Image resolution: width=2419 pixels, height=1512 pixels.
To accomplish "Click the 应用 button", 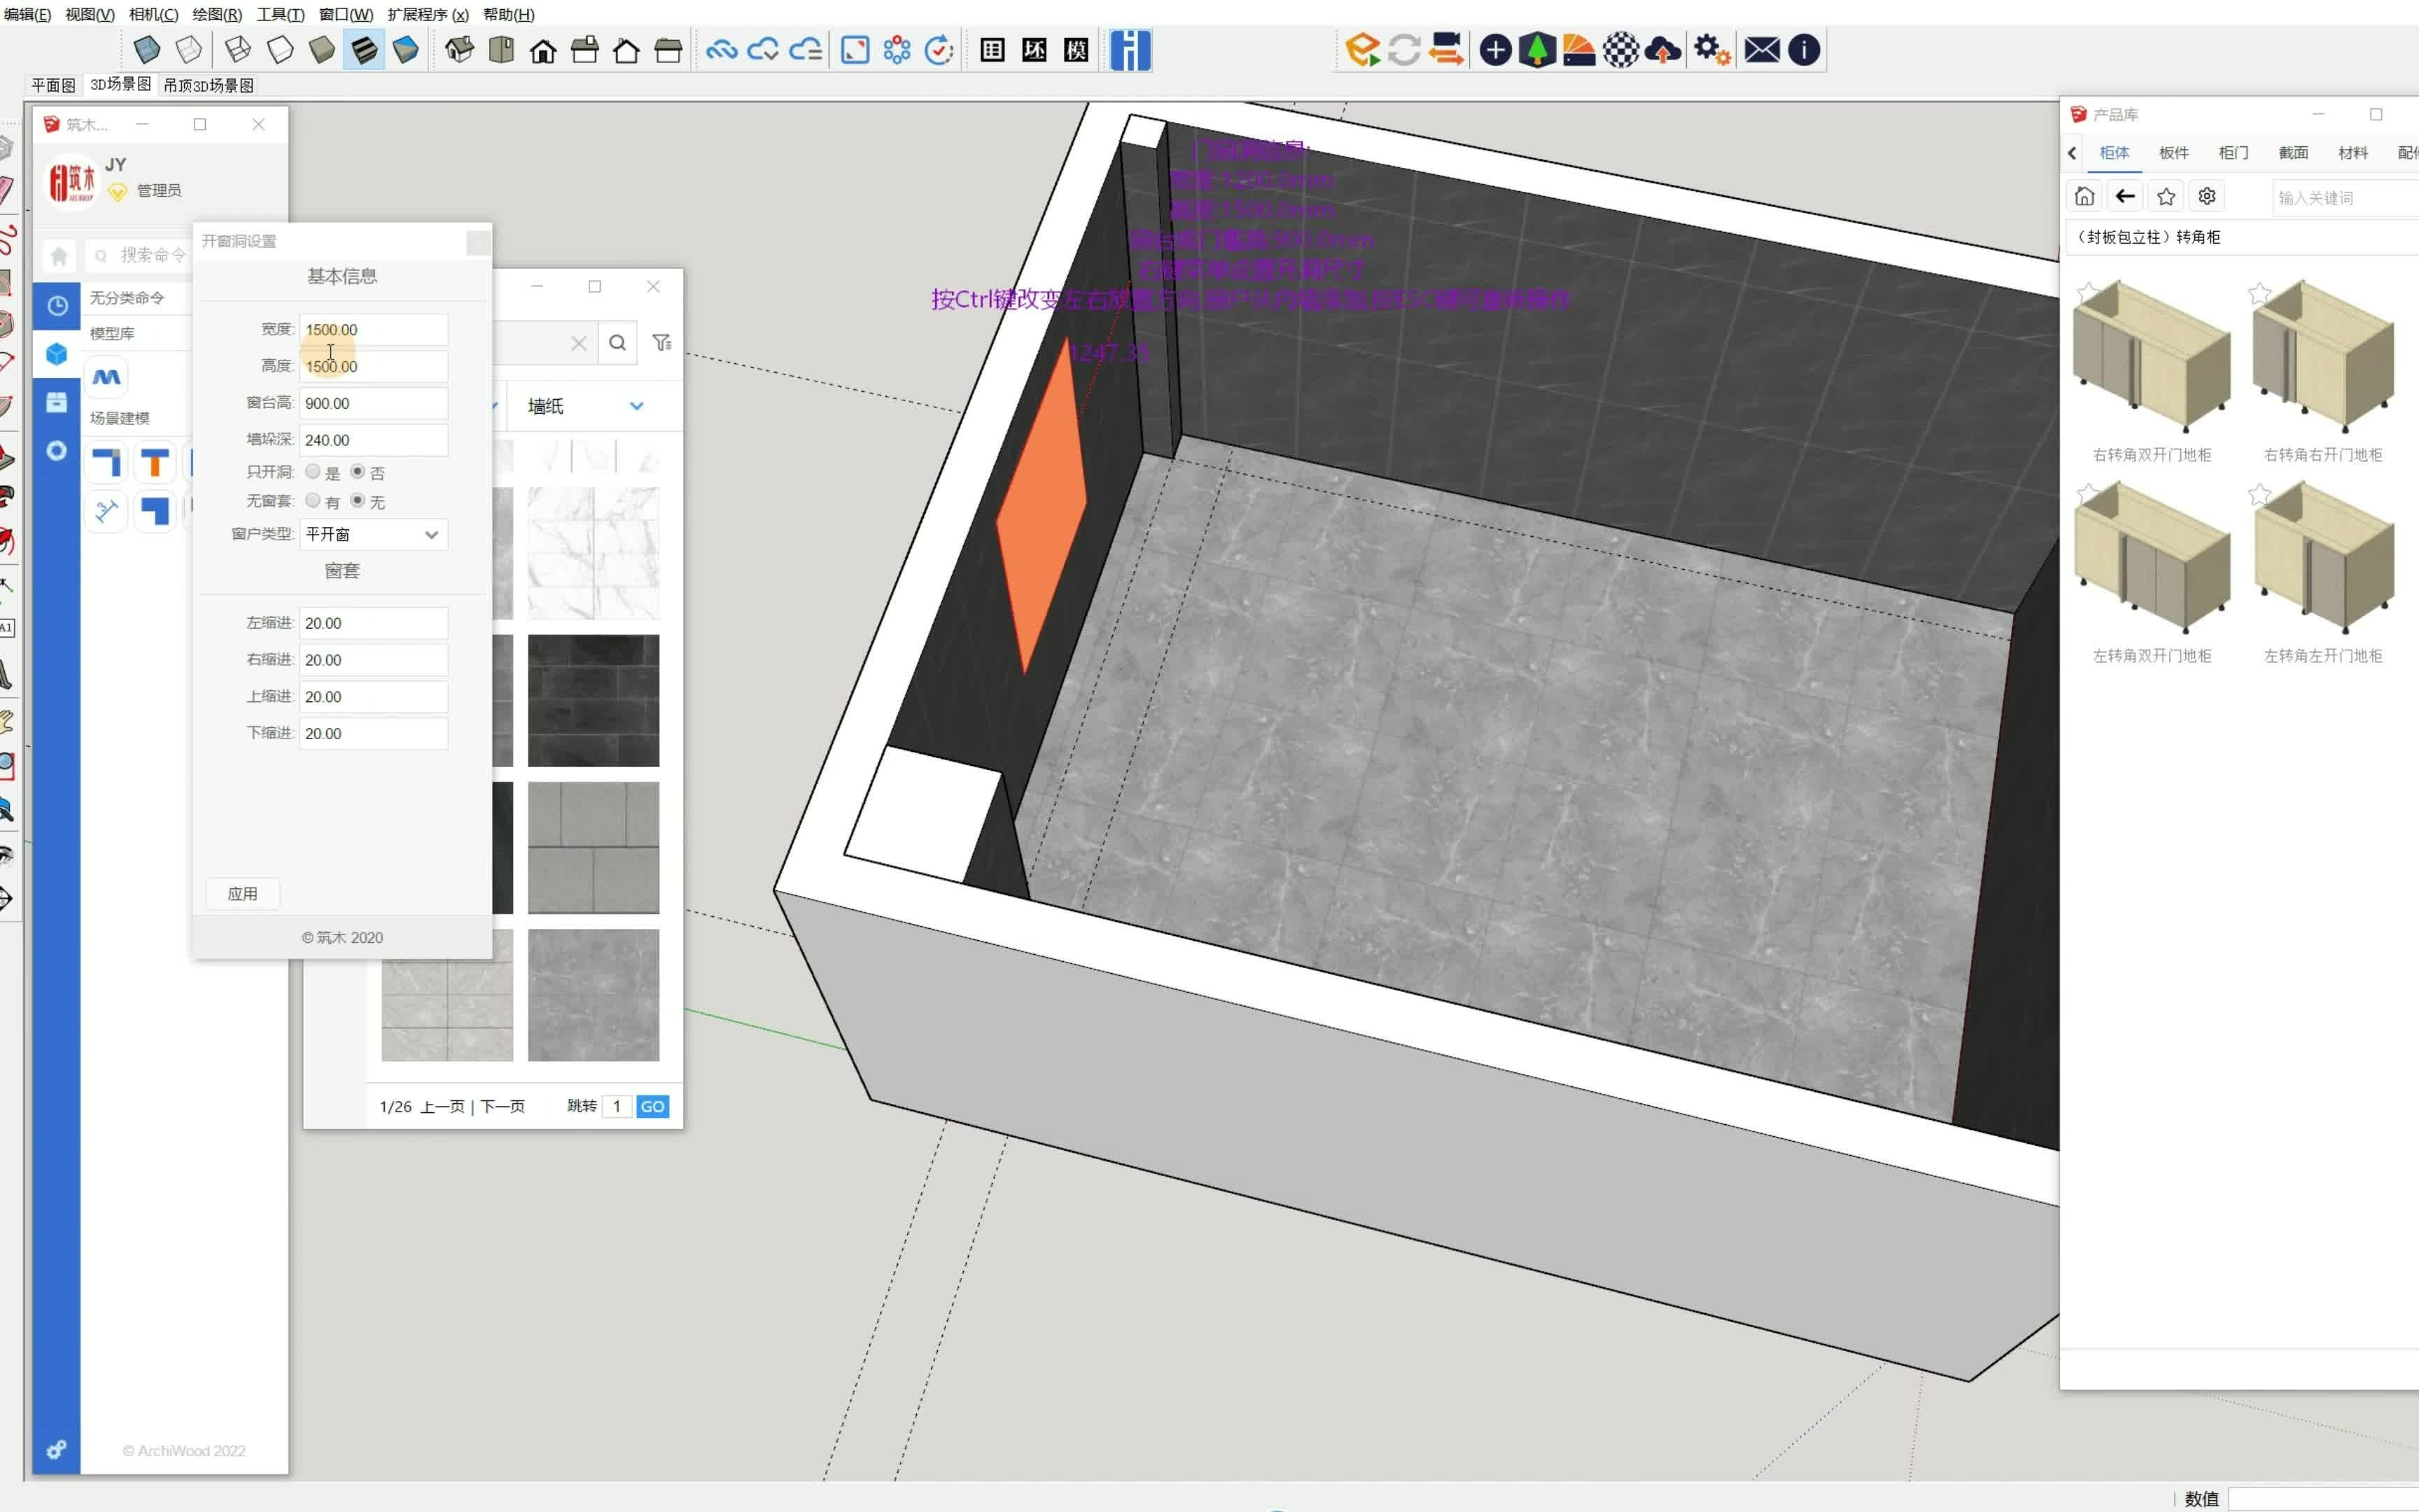I will point(243,893).
